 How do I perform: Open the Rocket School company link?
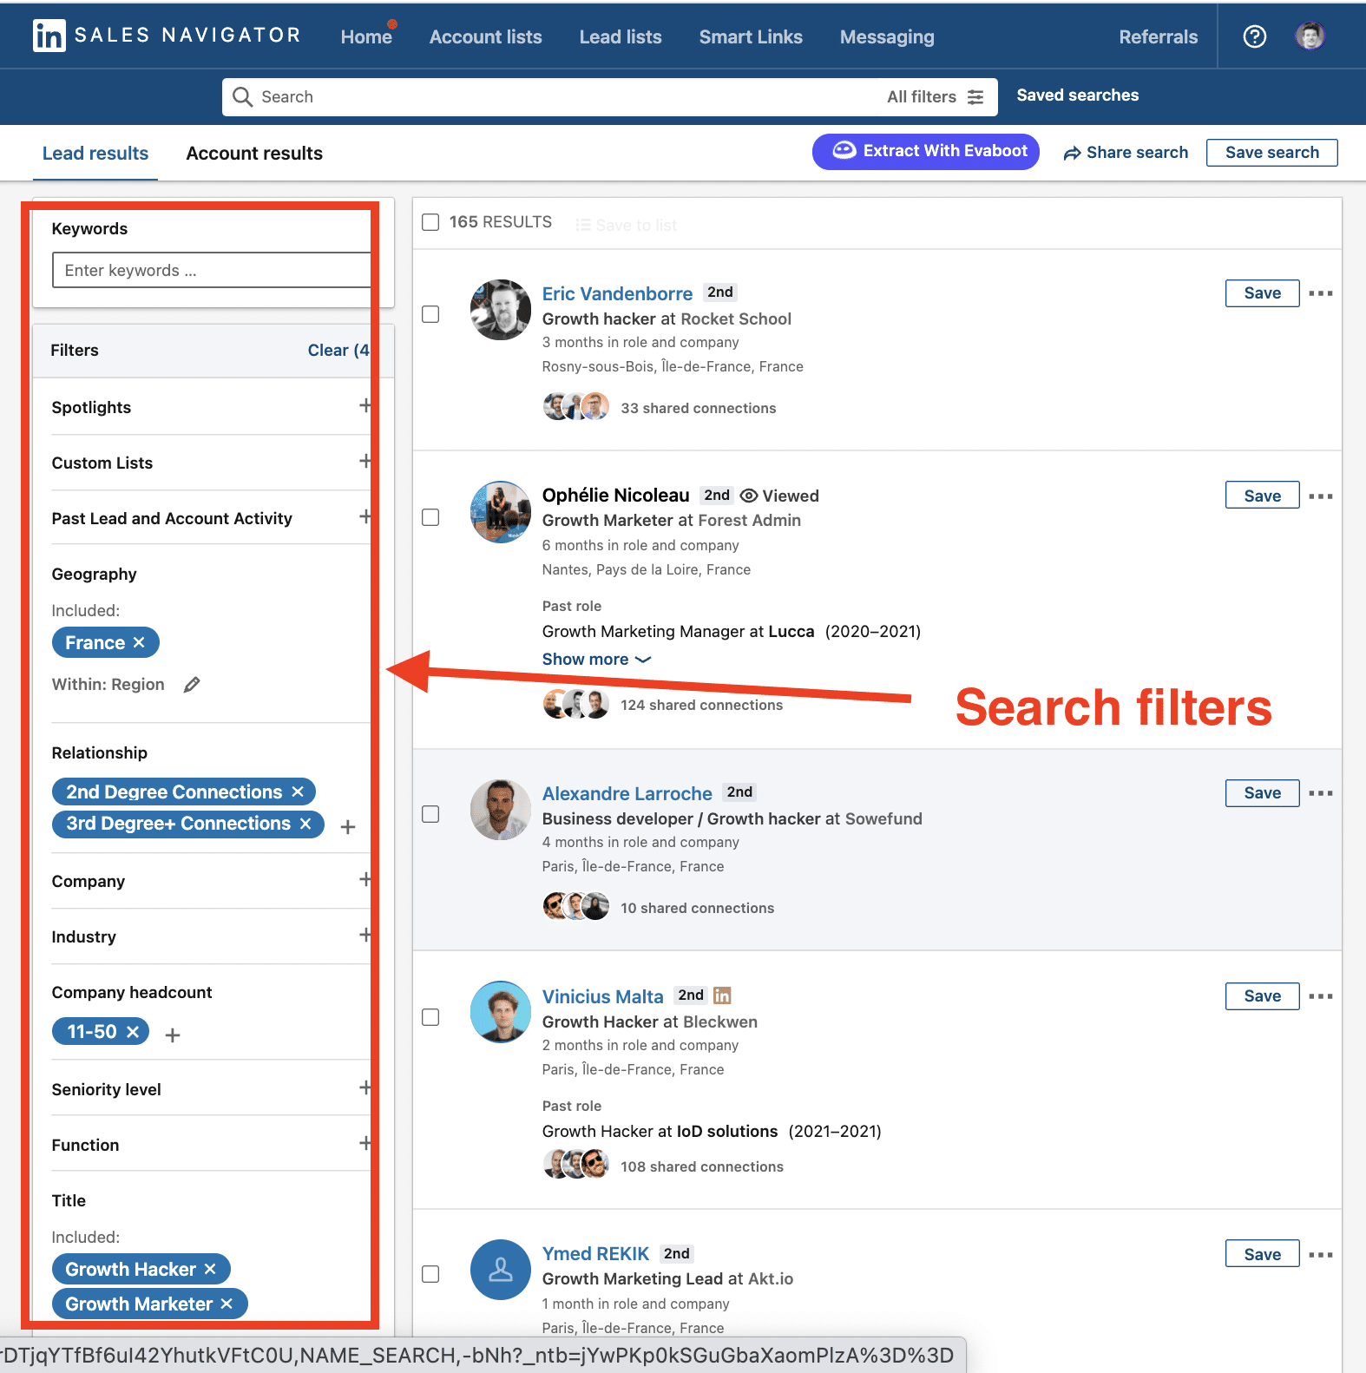tap(736, 319)
